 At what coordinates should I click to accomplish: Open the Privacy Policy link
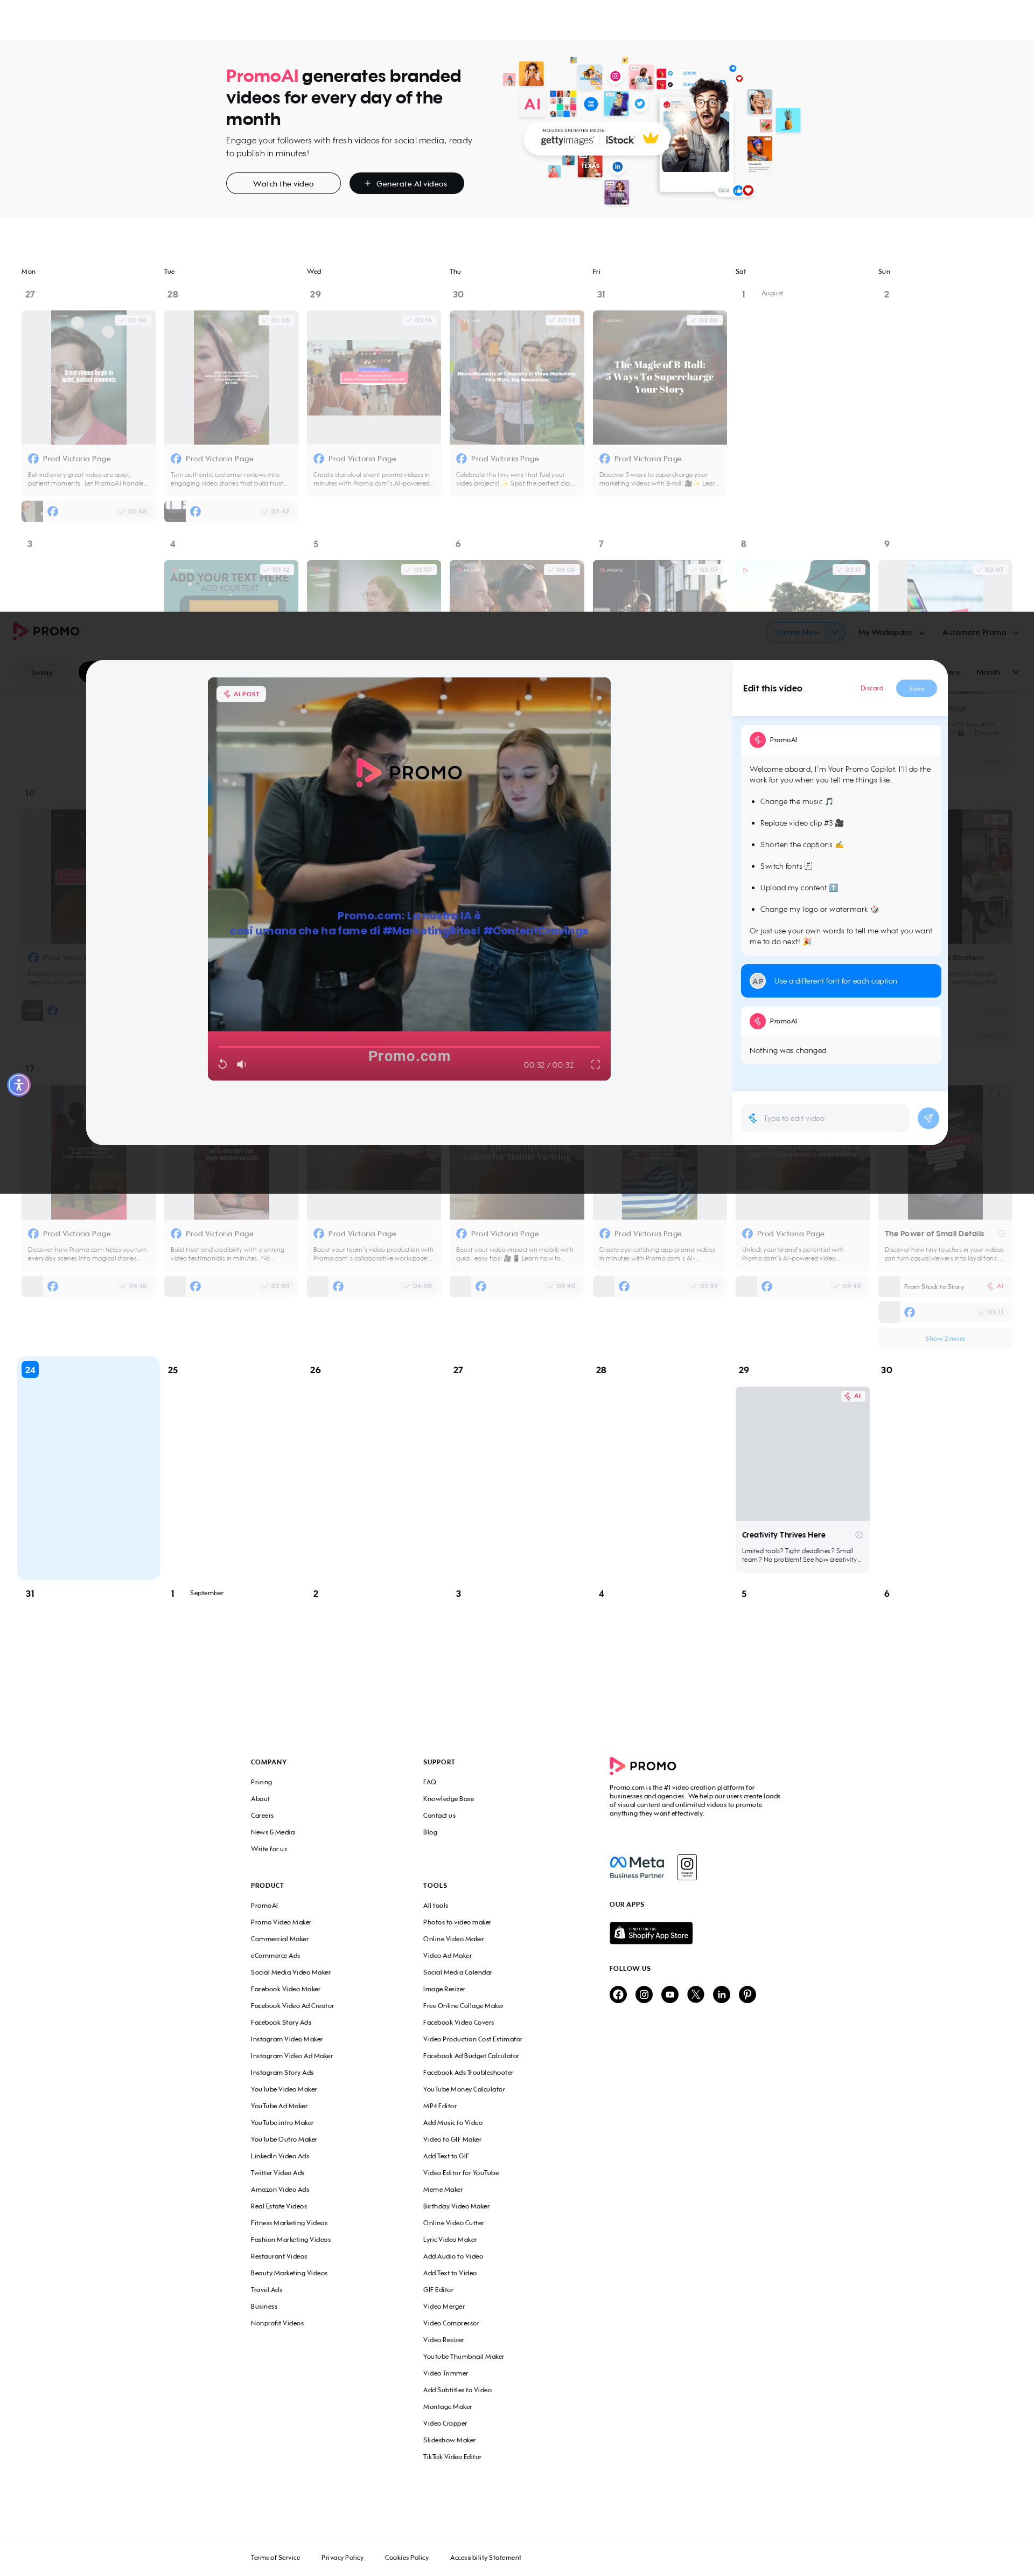click(343, 2557)
